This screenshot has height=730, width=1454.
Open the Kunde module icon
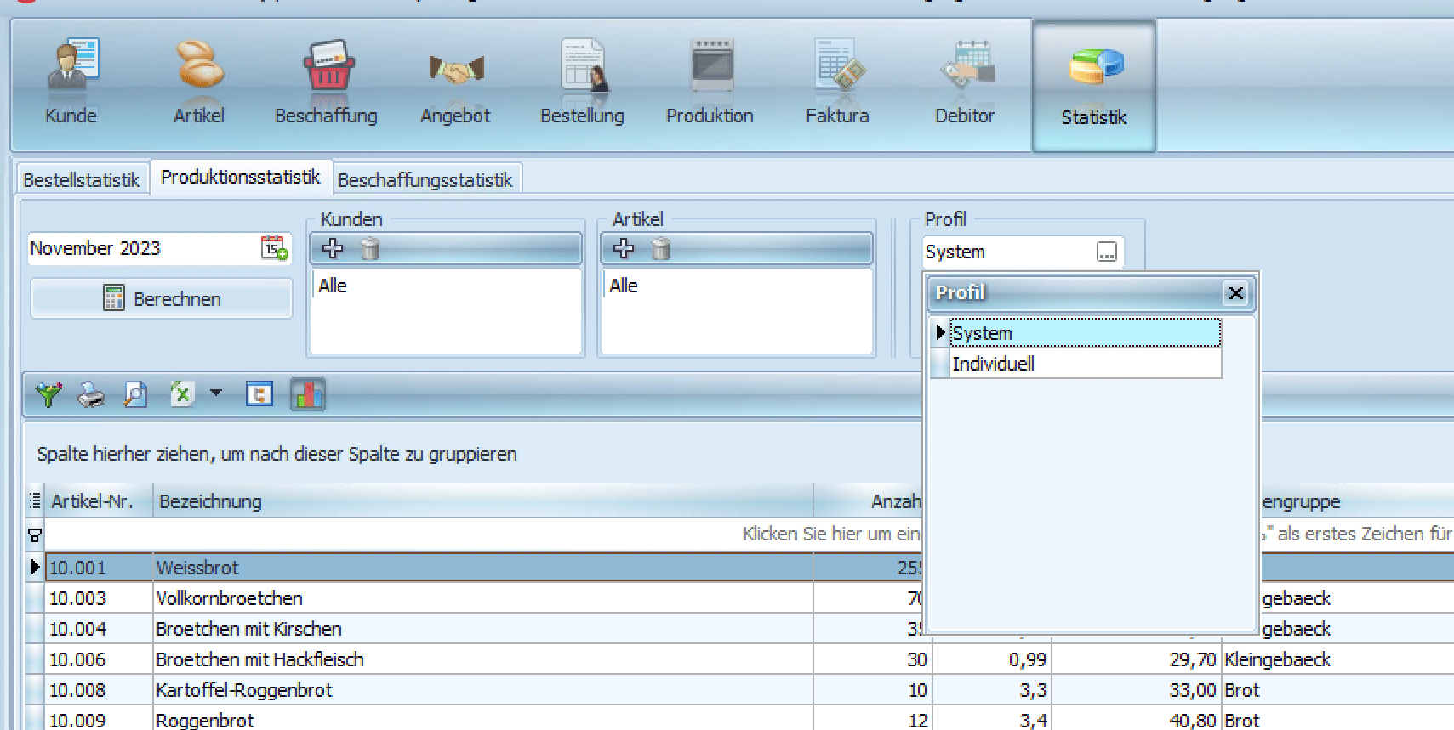[x=71, y=65]
